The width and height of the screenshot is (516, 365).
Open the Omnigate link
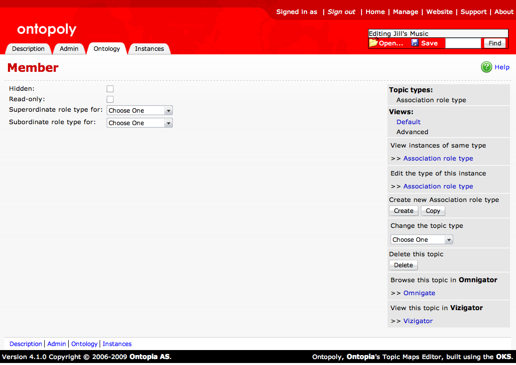click(419, 293)
